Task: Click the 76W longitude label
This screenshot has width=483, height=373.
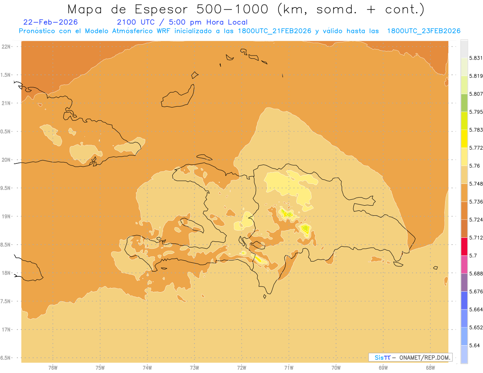Action: (x=53, y=368)
